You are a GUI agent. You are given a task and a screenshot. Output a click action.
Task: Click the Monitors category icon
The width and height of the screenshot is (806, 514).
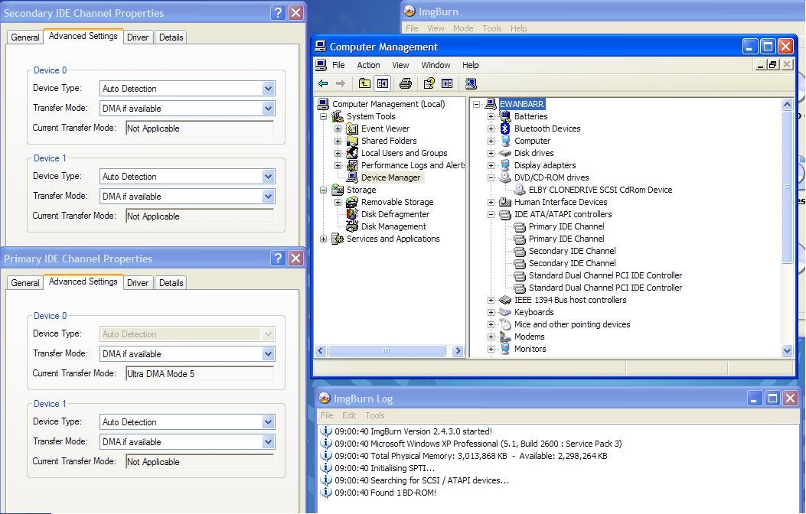pos(505,350)
